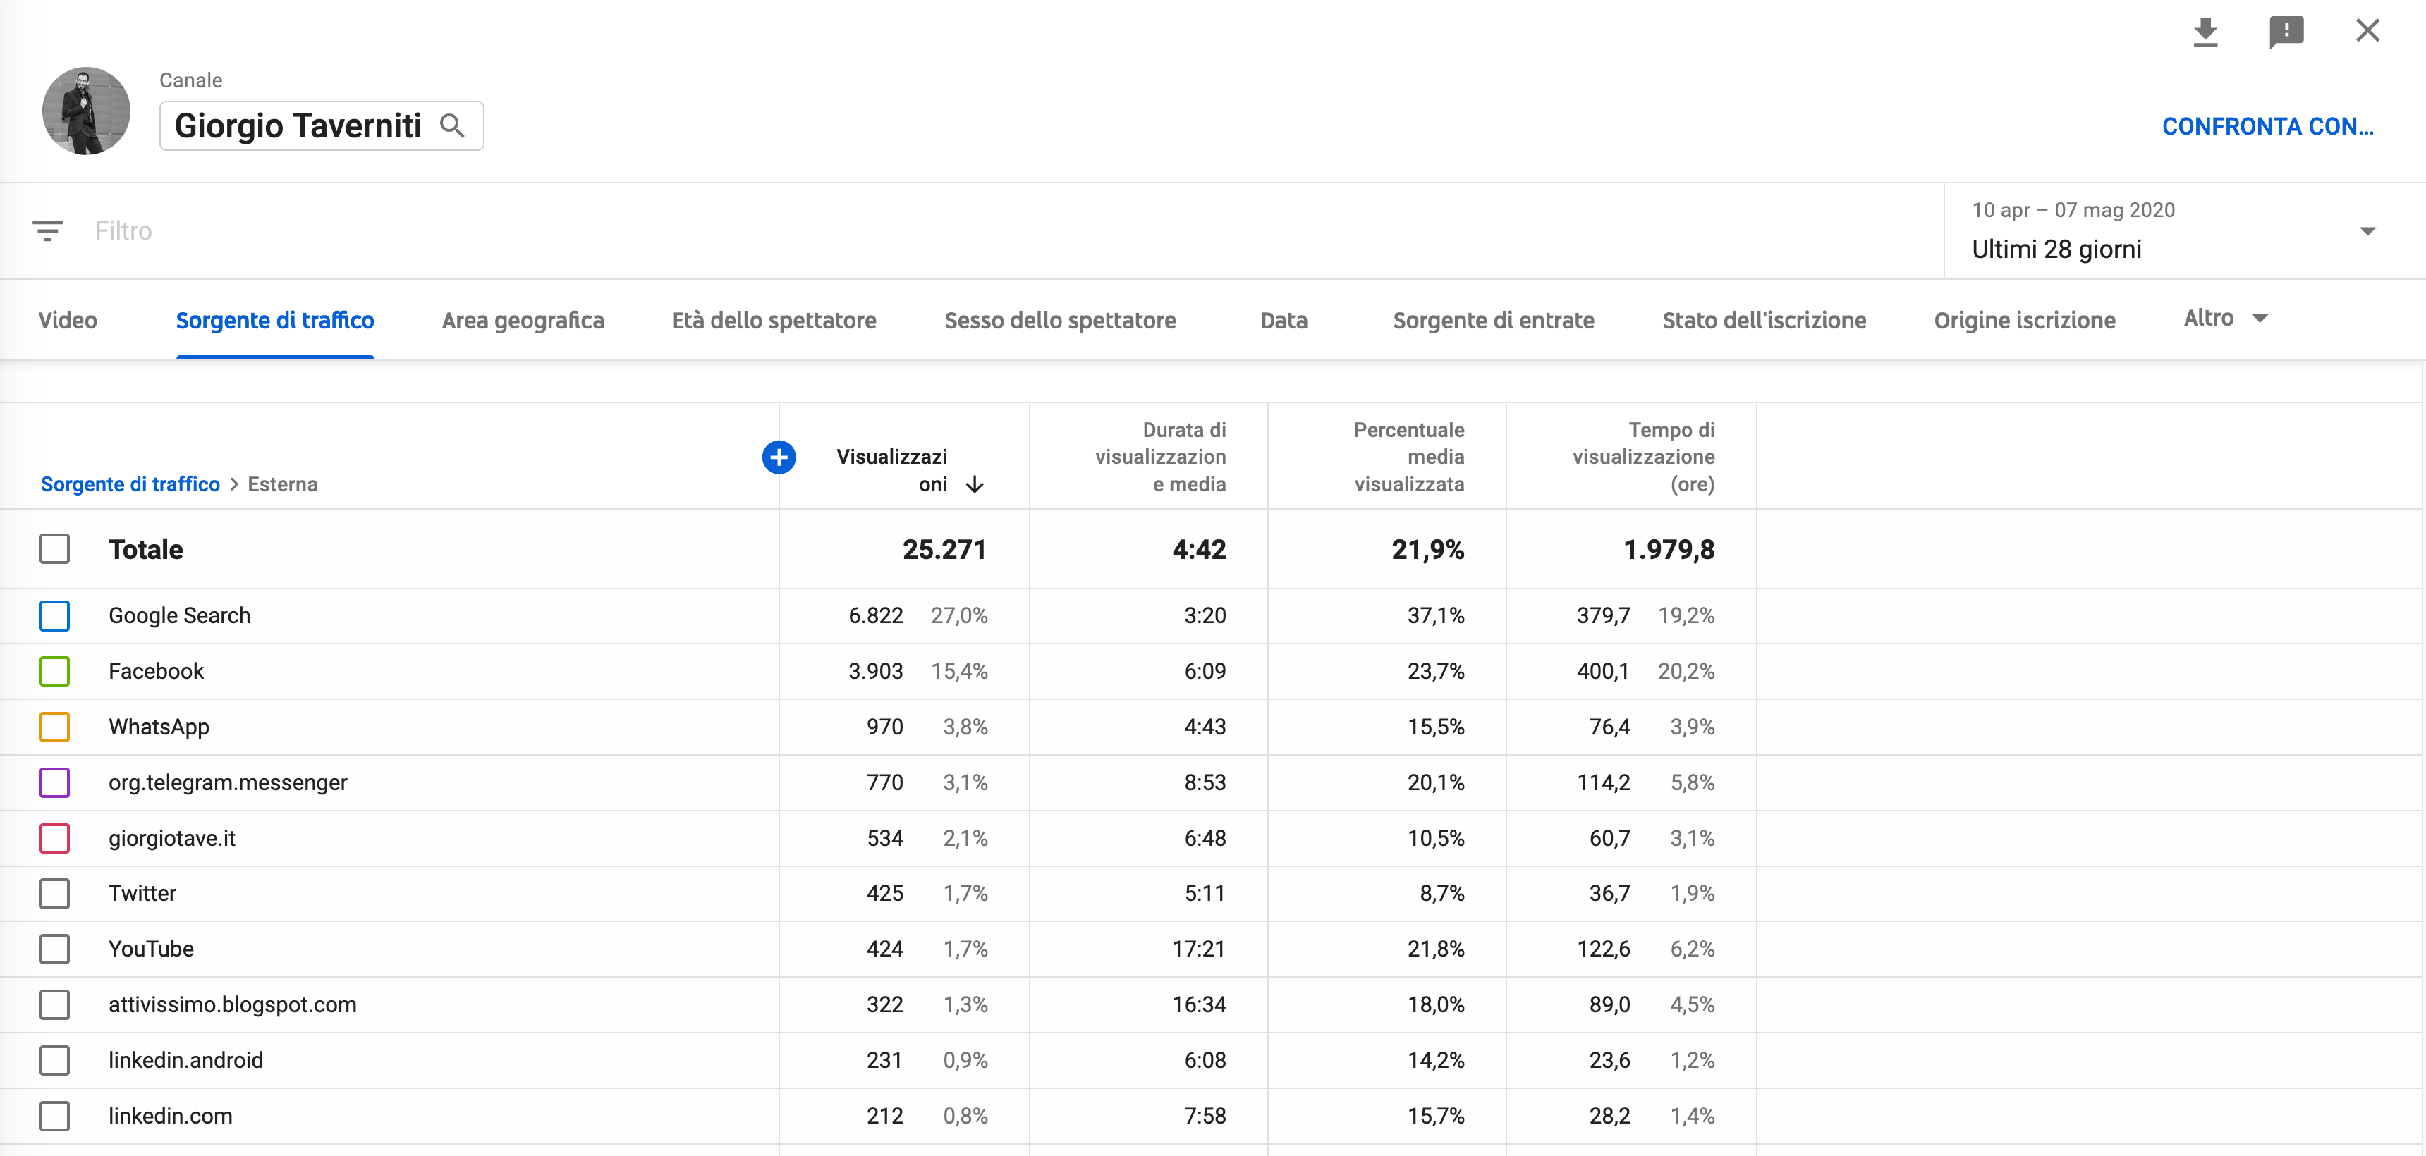
Task: Click the total watch time 1.979,8
Action: [1668, 549]
